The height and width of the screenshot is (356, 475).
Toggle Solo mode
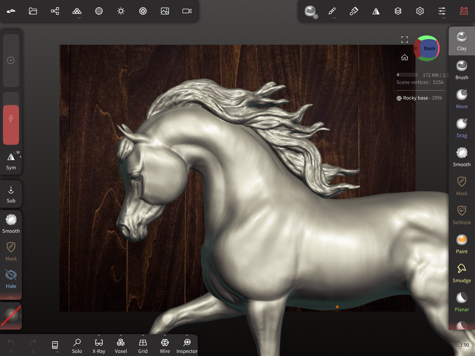(77, 346)
